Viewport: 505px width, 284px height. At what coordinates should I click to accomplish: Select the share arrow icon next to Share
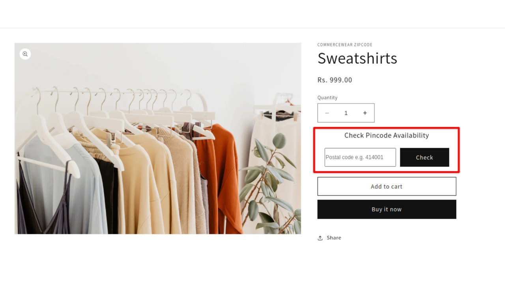pos(321,237)
